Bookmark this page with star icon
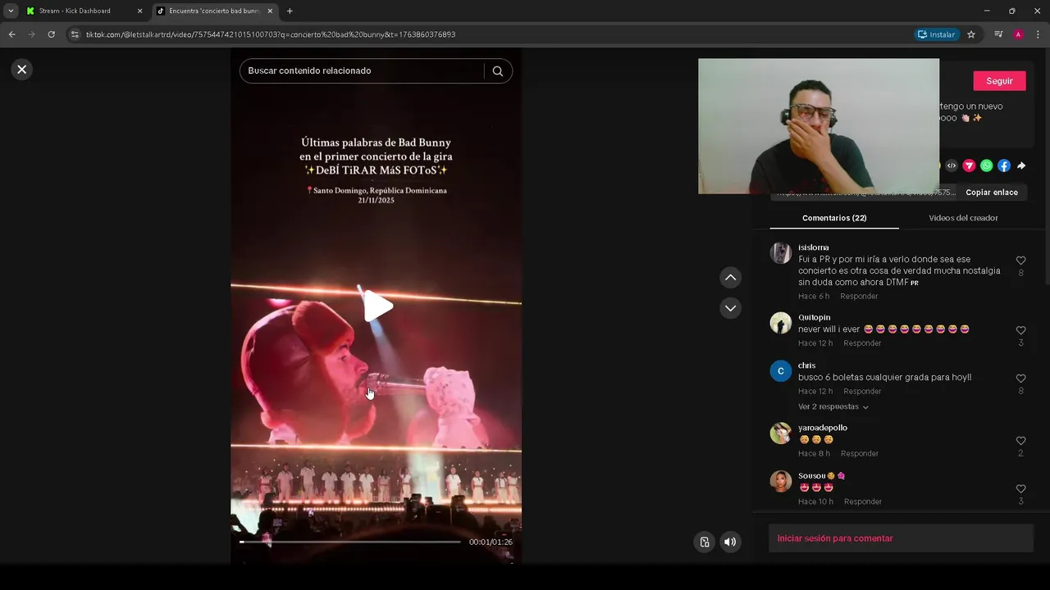1050x590 pixels. pos(971,34)
